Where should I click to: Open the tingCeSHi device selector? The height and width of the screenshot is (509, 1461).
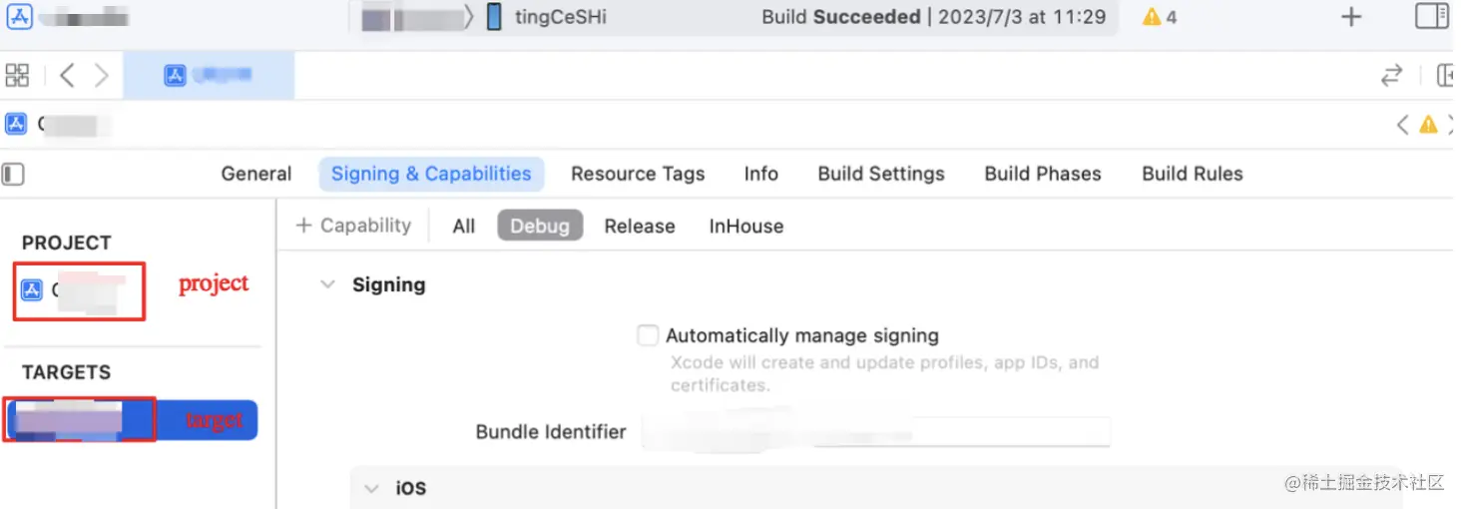tap(547, 17)
